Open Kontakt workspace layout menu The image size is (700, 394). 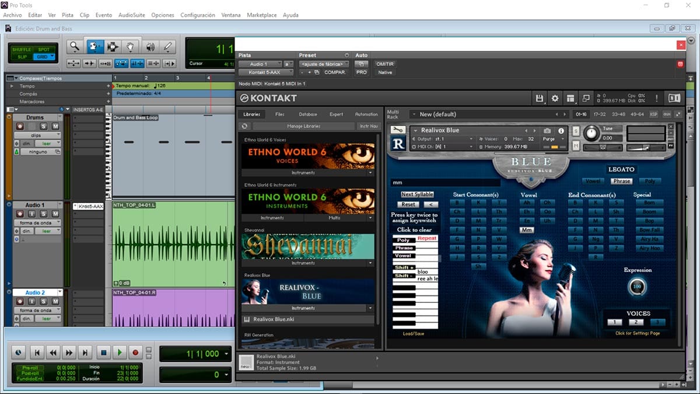point(570,98)
